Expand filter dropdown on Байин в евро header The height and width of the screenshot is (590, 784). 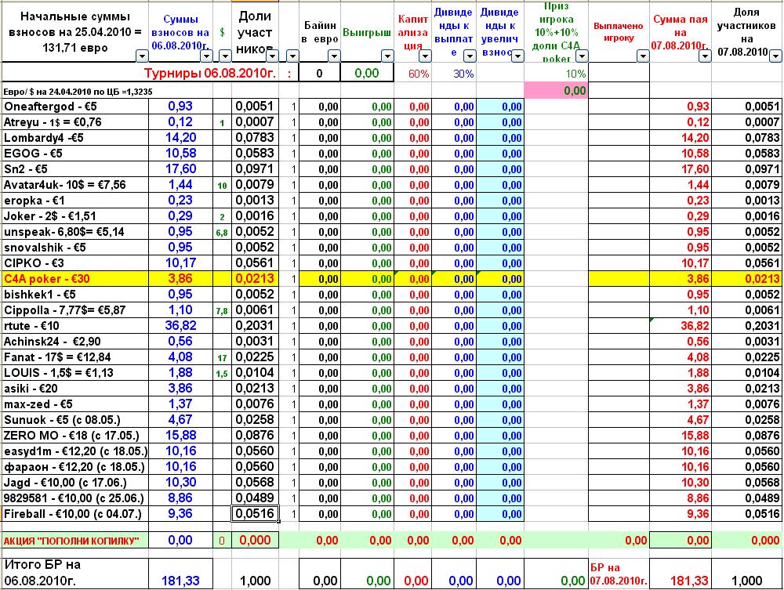click(334, 56)
